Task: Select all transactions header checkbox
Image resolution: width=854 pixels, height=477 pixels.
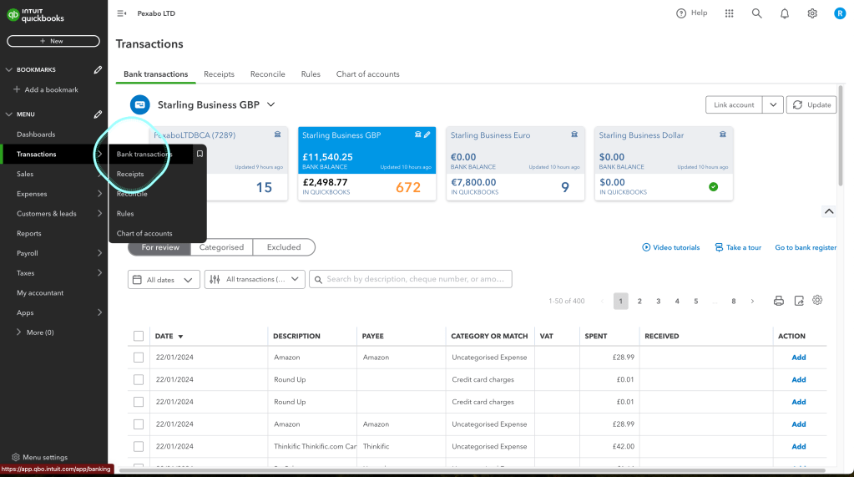Action: pos(139,336)
